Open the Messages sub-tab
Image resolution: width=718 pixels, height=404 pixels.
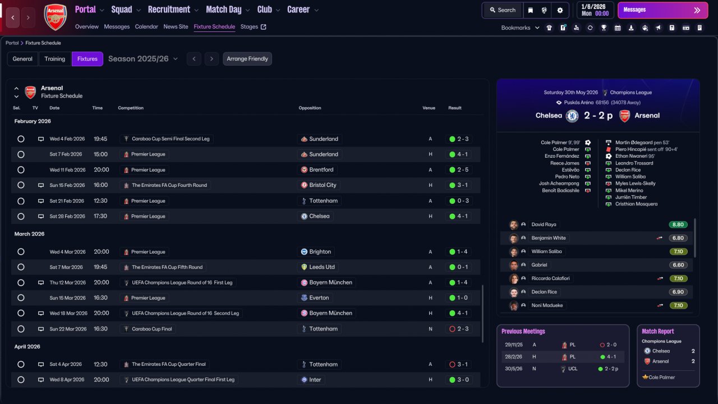click(117, 27)
